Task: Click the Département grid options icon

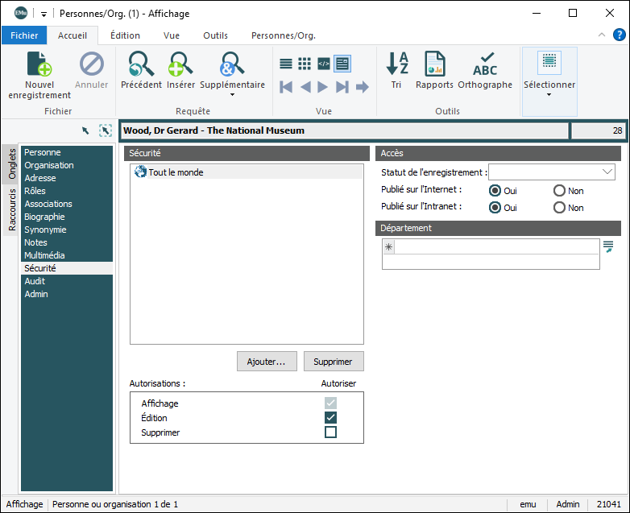Action: tap(608, 246)
